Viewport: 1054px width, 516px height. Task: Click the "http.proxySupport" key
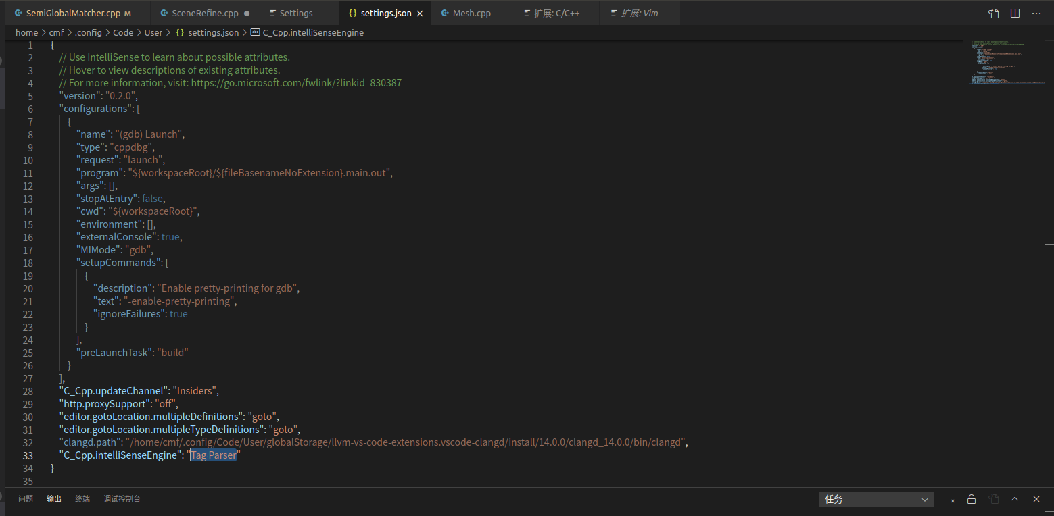(x=104, y=404)
